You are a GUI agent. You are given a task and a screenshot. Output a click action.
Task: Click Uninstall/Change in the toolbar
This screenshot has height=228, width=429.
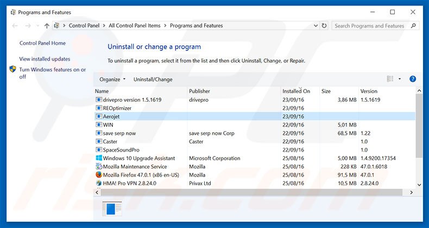click(153, 80)
